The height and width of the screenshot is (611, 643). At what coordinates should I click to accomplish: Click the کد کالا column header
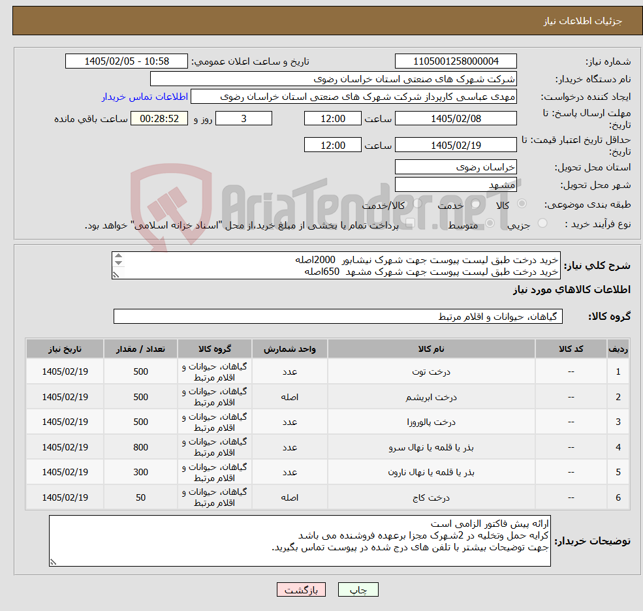pyautogui.click(x=571, y=349)
